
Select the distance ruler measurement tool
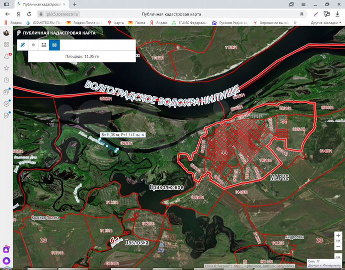(x=23, y=45)
